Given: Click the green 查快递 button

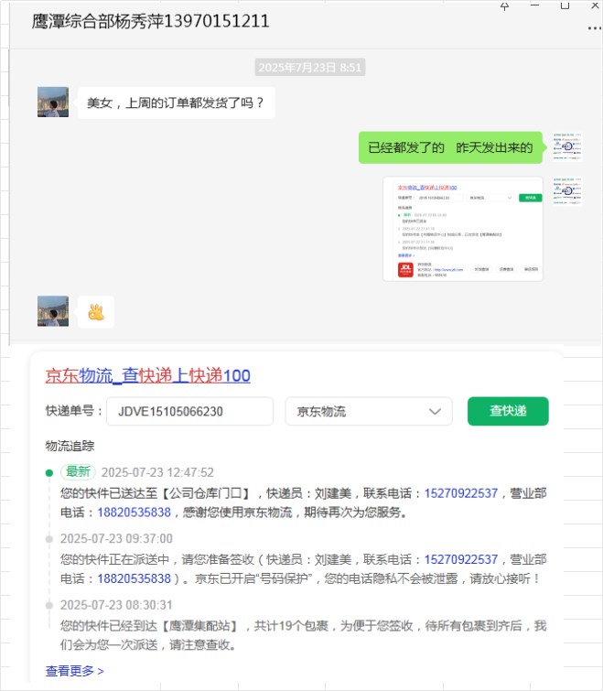Looking at the screenshot, I should pos(508,411).
